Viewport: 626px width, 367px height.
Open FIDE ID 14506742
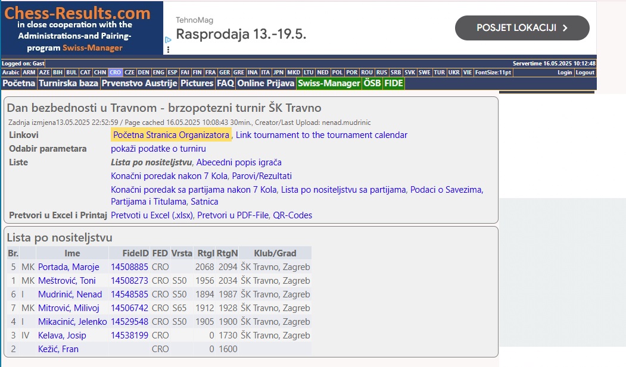tap(129, 308)
